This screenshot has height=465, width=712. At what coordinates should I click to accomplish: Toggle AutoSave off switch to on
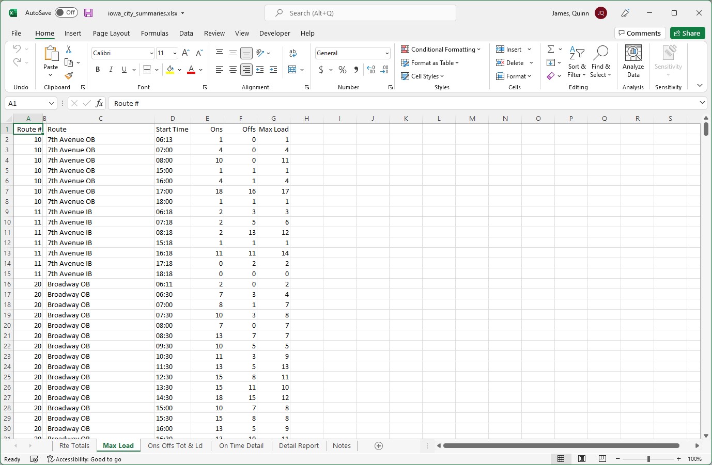(x=66, y=13)
